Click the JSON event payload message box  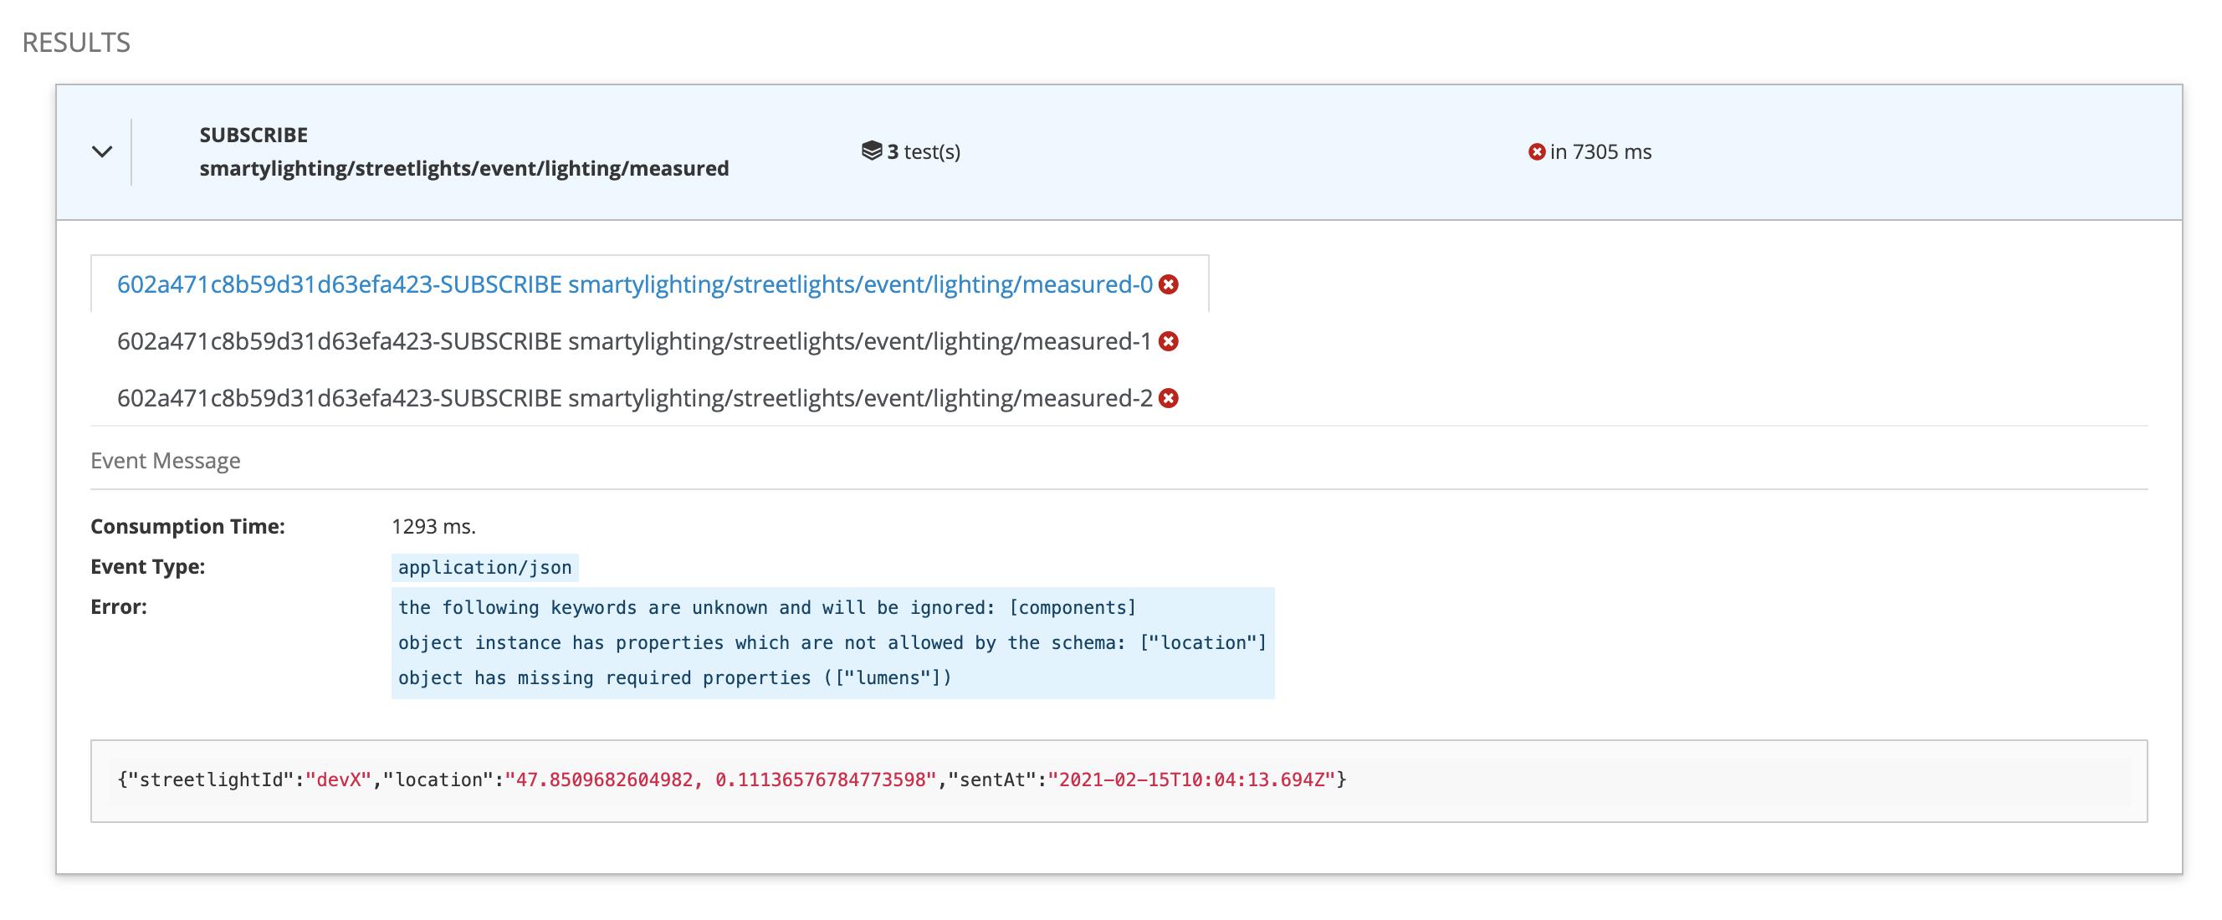[733, 779]
